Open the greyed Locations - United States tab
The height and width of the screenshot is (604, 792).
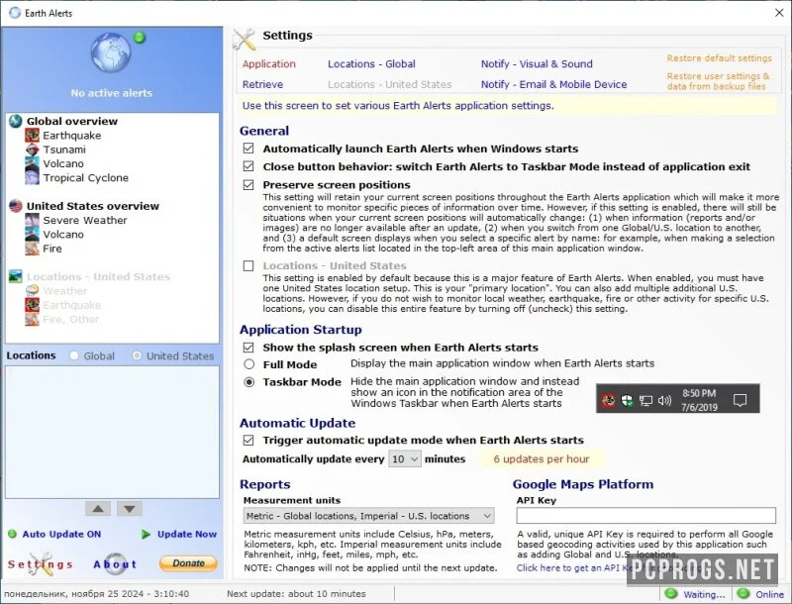[x=389, y=84]
